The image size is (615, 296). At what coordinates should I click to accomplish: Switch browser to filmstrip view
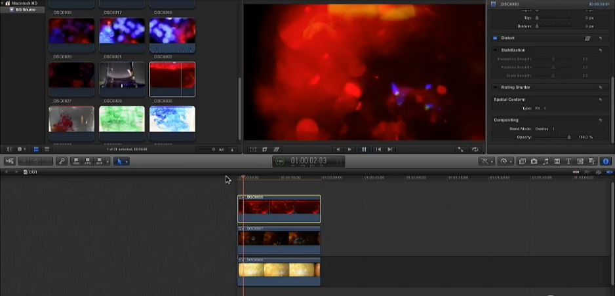click(36, 149)
